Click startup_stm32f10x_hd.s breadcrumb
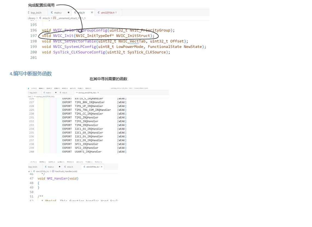The image size is (312, 227). [x=45, y=96]
